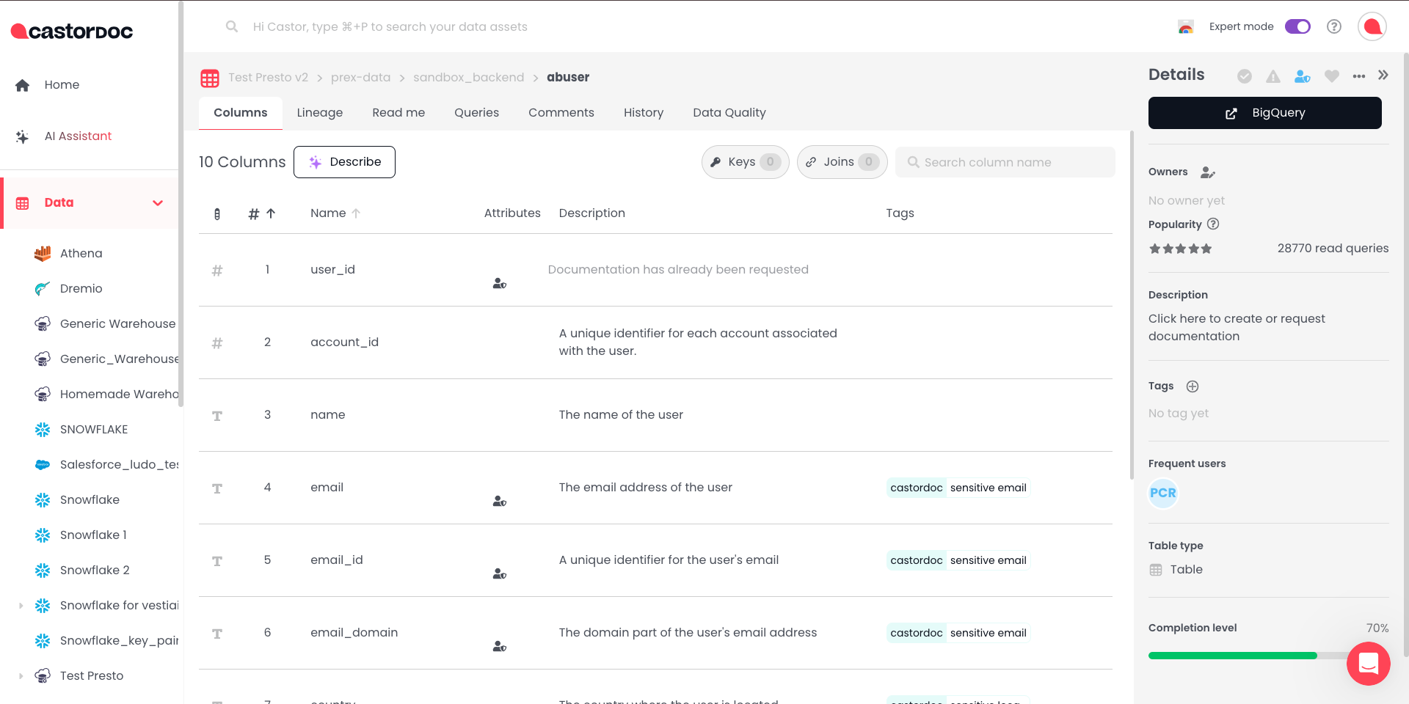
Task: Open the help question mark icon
Action: click(x=1333, y=26)
